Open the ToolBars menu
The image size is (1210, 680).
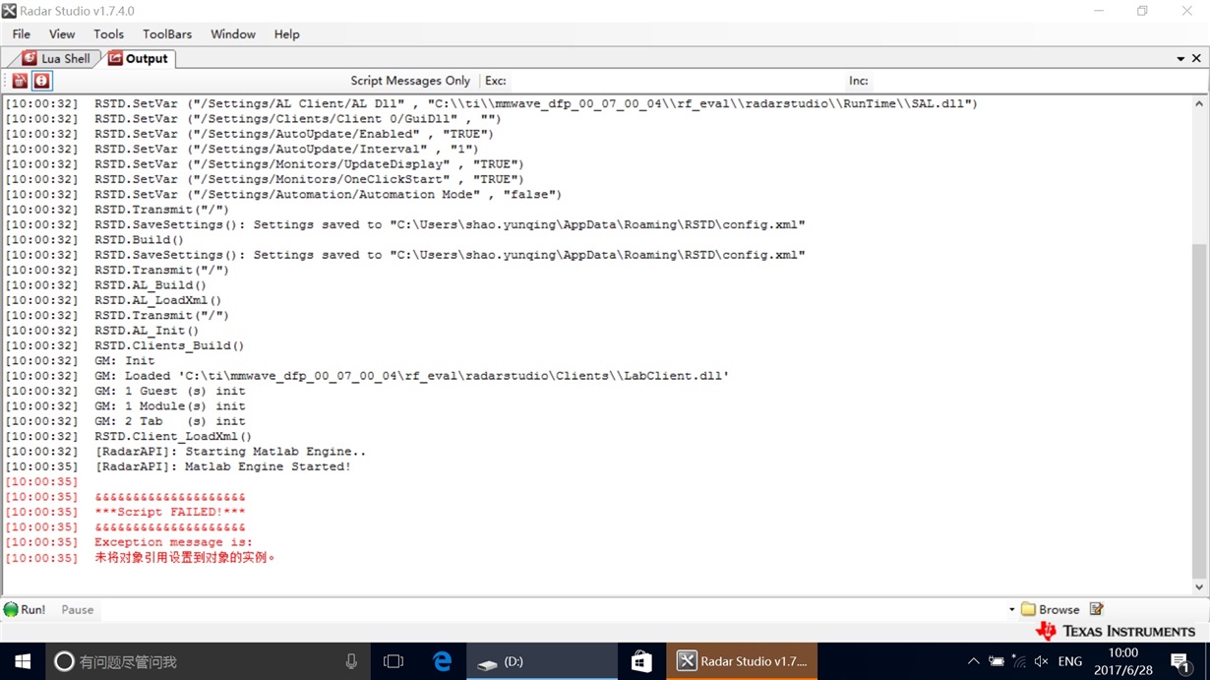click(x=167, y=33)
